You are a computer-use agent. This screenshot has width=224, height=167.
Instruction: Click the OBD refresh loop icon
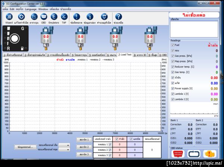194,154
